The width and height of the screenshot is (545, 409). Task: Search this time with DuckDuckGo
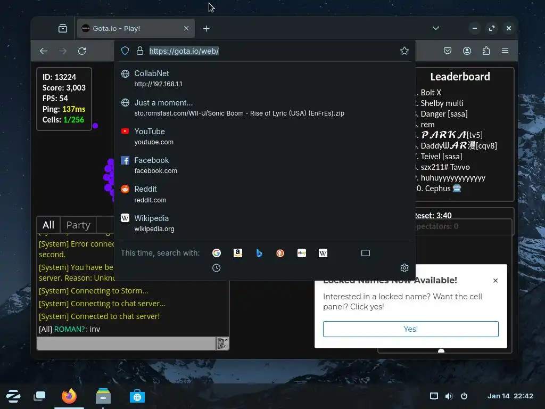point(280,253)
